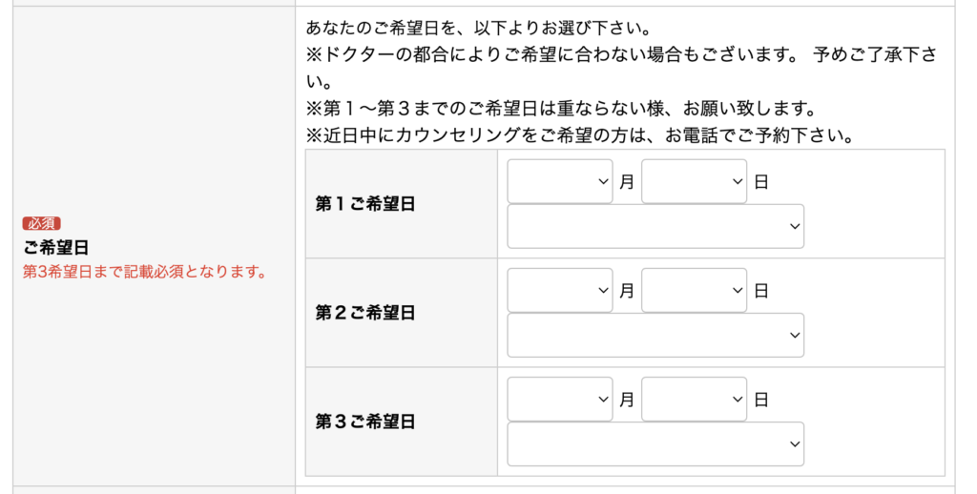Open the second choice month dropdown
Image resolution: width=977 pixels, height=494 pixels.
pyautogui.click(x=560, y=290)
